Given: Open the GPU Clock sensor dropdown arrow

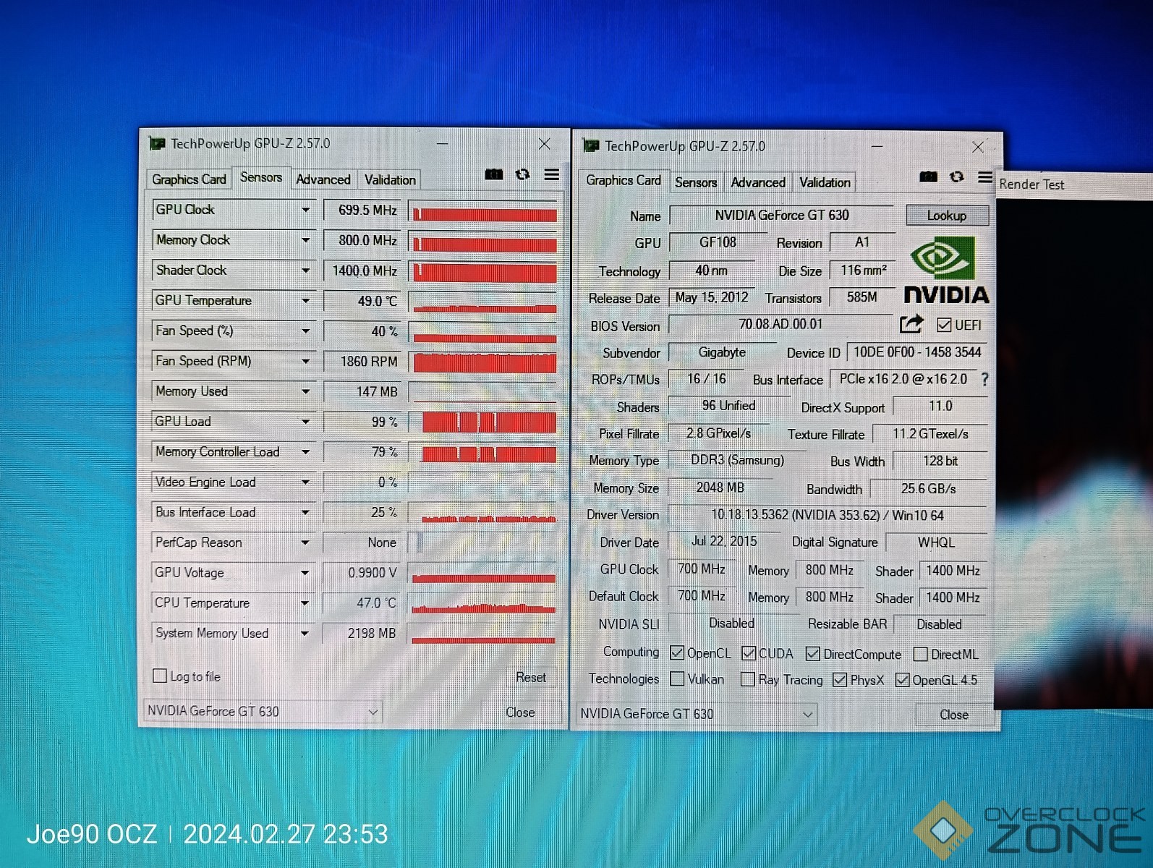Looking at the screenshot, I should pyautogui.click(x=306, y=210).
